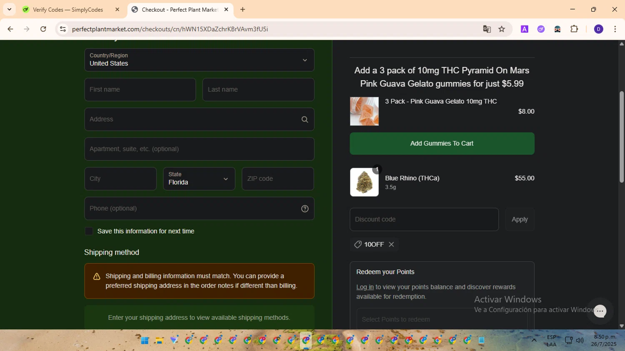Click the Blue Rhino price $55.00
Image resolution: width=625 pixels, height=351 pixels.
click(x=525, y=178)
